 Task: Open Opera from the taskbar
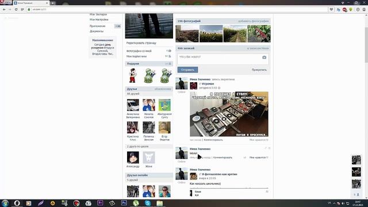[17, 203]
